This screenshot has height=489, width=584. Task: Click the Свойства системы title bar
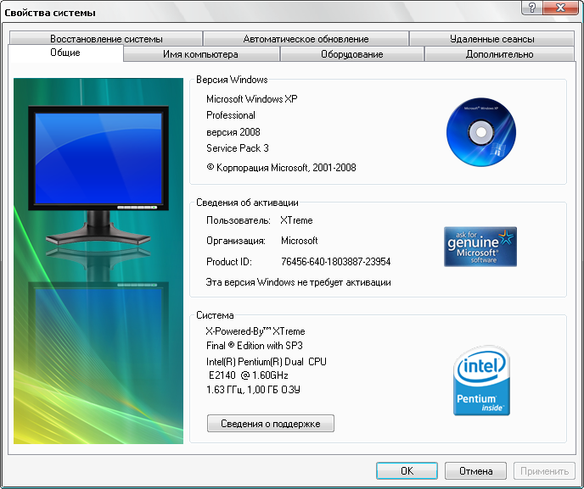click(261, 12)
